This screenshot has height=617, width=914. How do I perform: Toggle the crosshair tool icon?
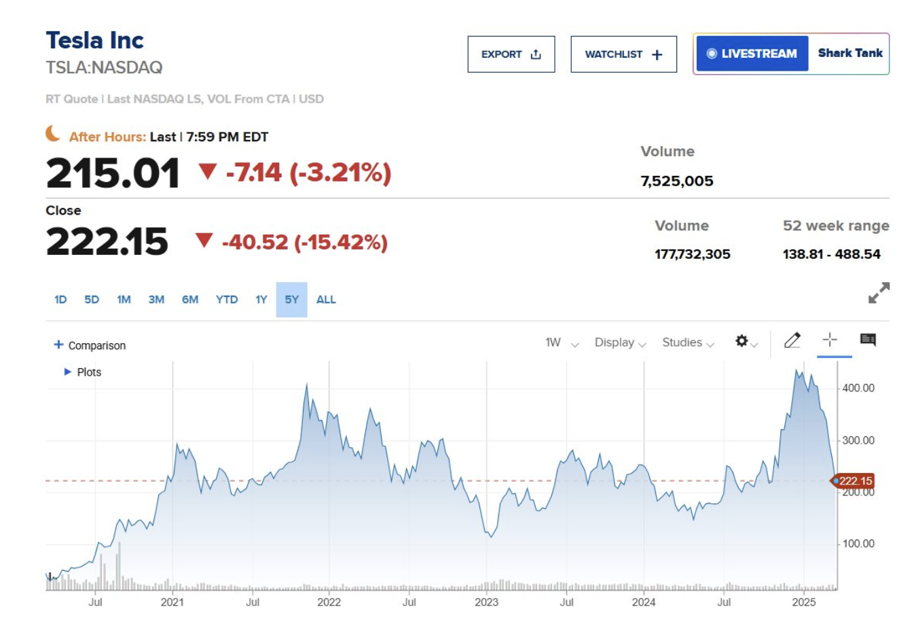(830, 340)
